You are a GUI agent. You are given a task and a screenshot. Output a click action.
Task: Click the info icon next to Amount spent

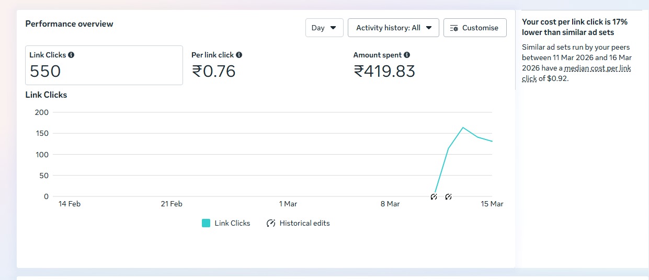(407, 55)
